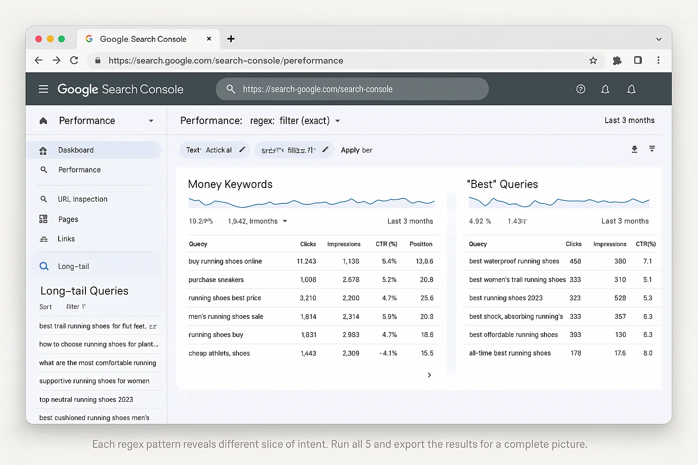Open the Pages section
The image size is (698, 465).
coord(68,219)
